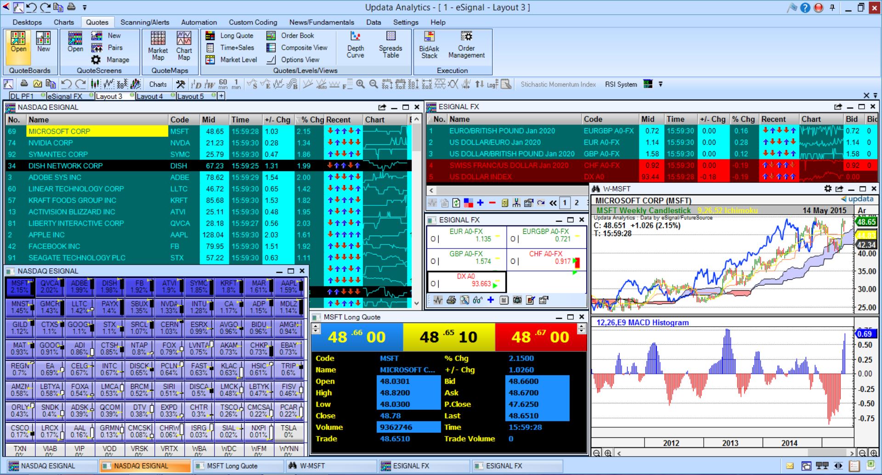Open the Order Book view
The image size is (882, 475).
(x=290, y=35)
